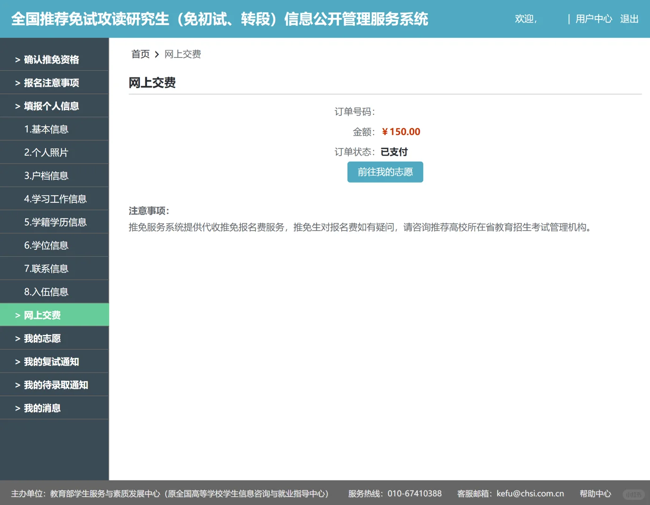打开我的待录取通知页面
650x505 pixels.
coord(56,385)
